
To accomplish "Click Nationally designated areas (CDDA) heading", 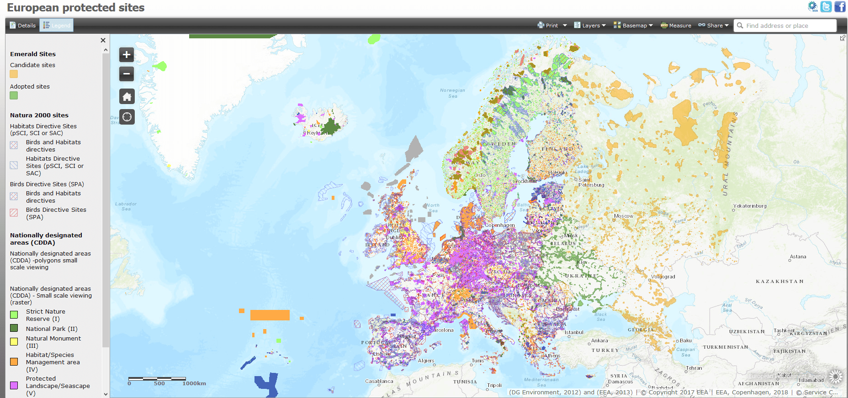I will [46, 239].
